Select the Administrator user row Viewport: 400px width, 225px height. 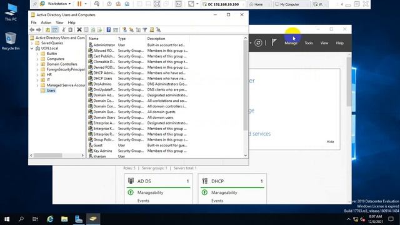click(x=137, y=45)
